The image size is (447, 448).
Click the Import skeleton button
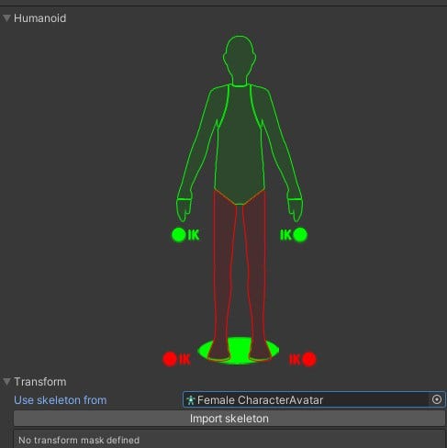tap(229, 419)
